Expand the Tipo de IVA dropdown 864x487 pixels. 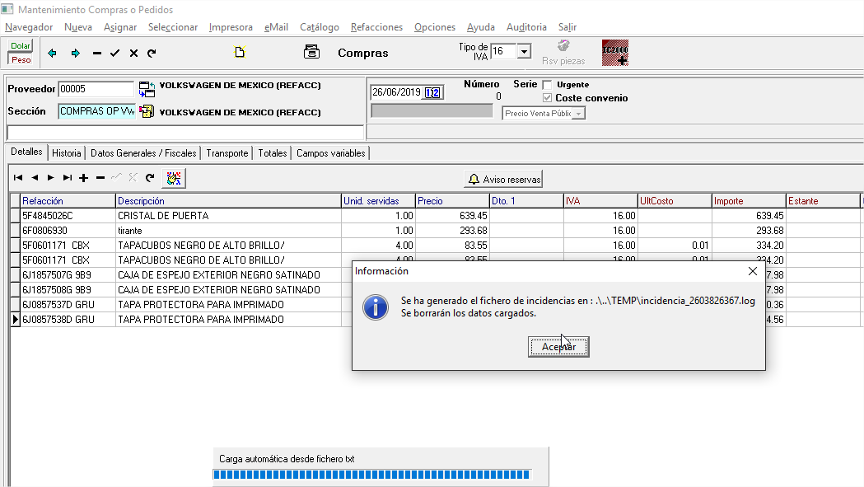pyautogui.click(x=524, y=52)
